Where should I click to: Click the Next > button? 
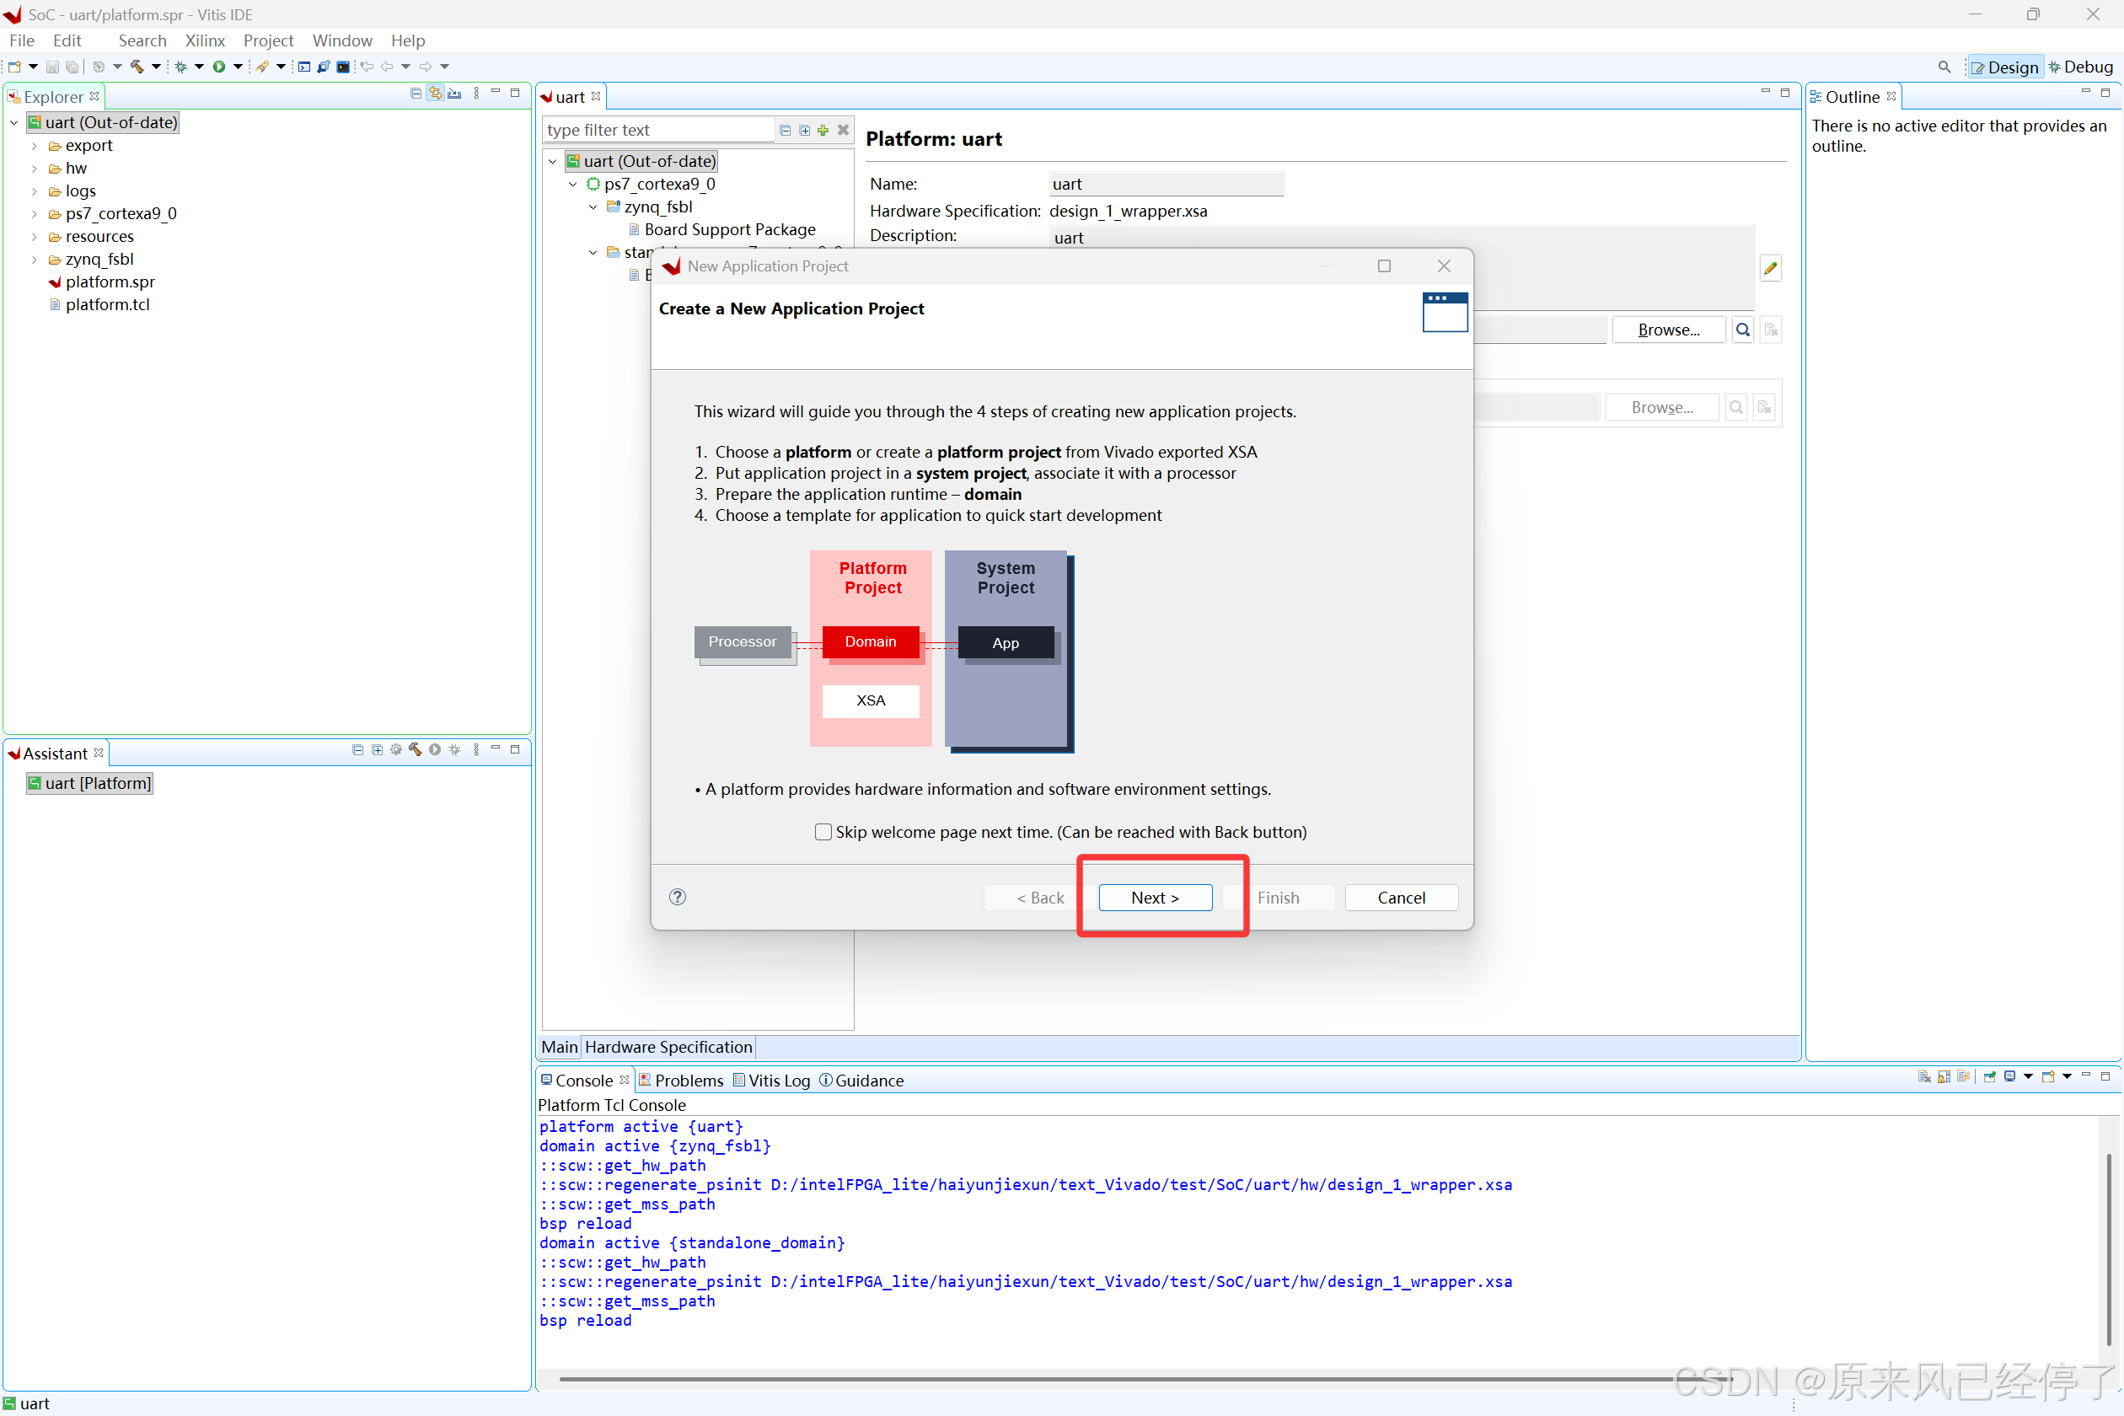tap(1155, 898)
